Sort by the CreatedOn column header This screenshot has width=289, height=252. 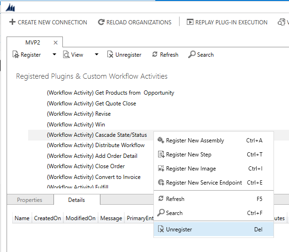click(47, 218)
